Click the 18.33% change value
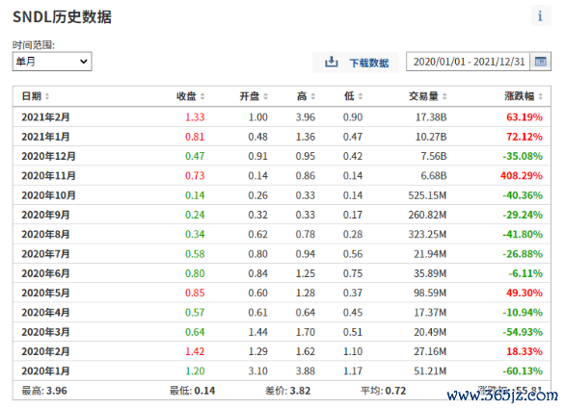Image resolution: width=565 pixels, height=410 pixels. (525, 351)
